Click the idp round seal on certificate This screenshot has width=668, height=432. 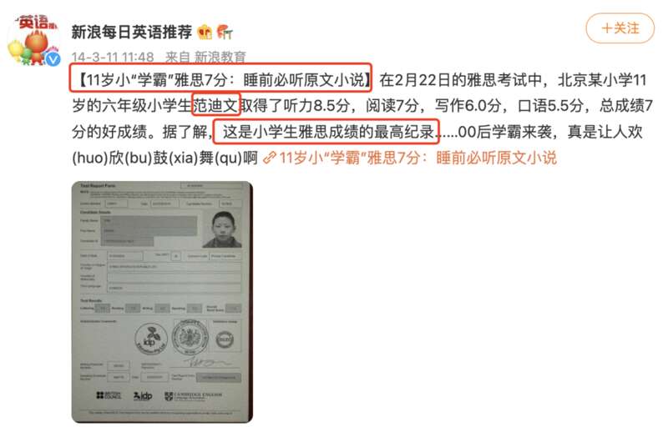tap(150, 339)
